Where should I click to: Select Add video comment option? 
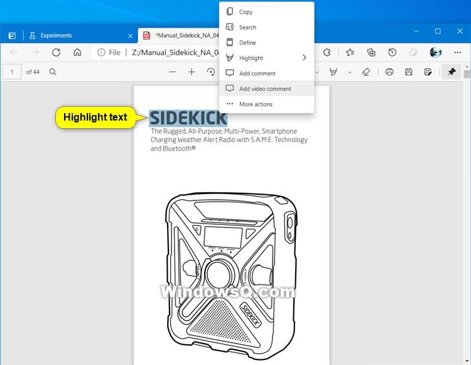(x=267, y=89)
